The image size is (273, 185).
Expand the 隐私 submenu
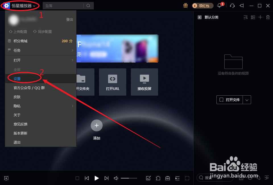point(41,106)
